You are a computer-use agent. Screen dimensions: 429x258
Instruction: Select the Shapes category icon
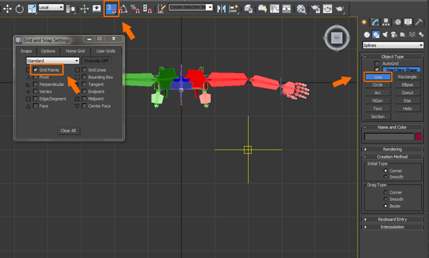pyautogui.click(x=376, y=34)
